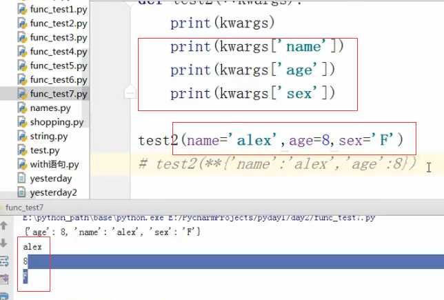This screenshot has width=444, height=300.
Task: Click the scroll-to-end icon in the run toolbar
Action: (4, 278)
